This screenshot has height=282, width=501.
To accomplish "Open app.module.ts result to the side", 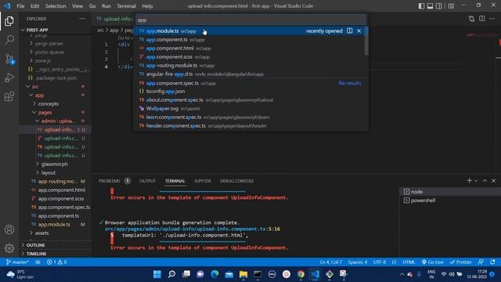I will pyautogui.click(x=350, y=31).
